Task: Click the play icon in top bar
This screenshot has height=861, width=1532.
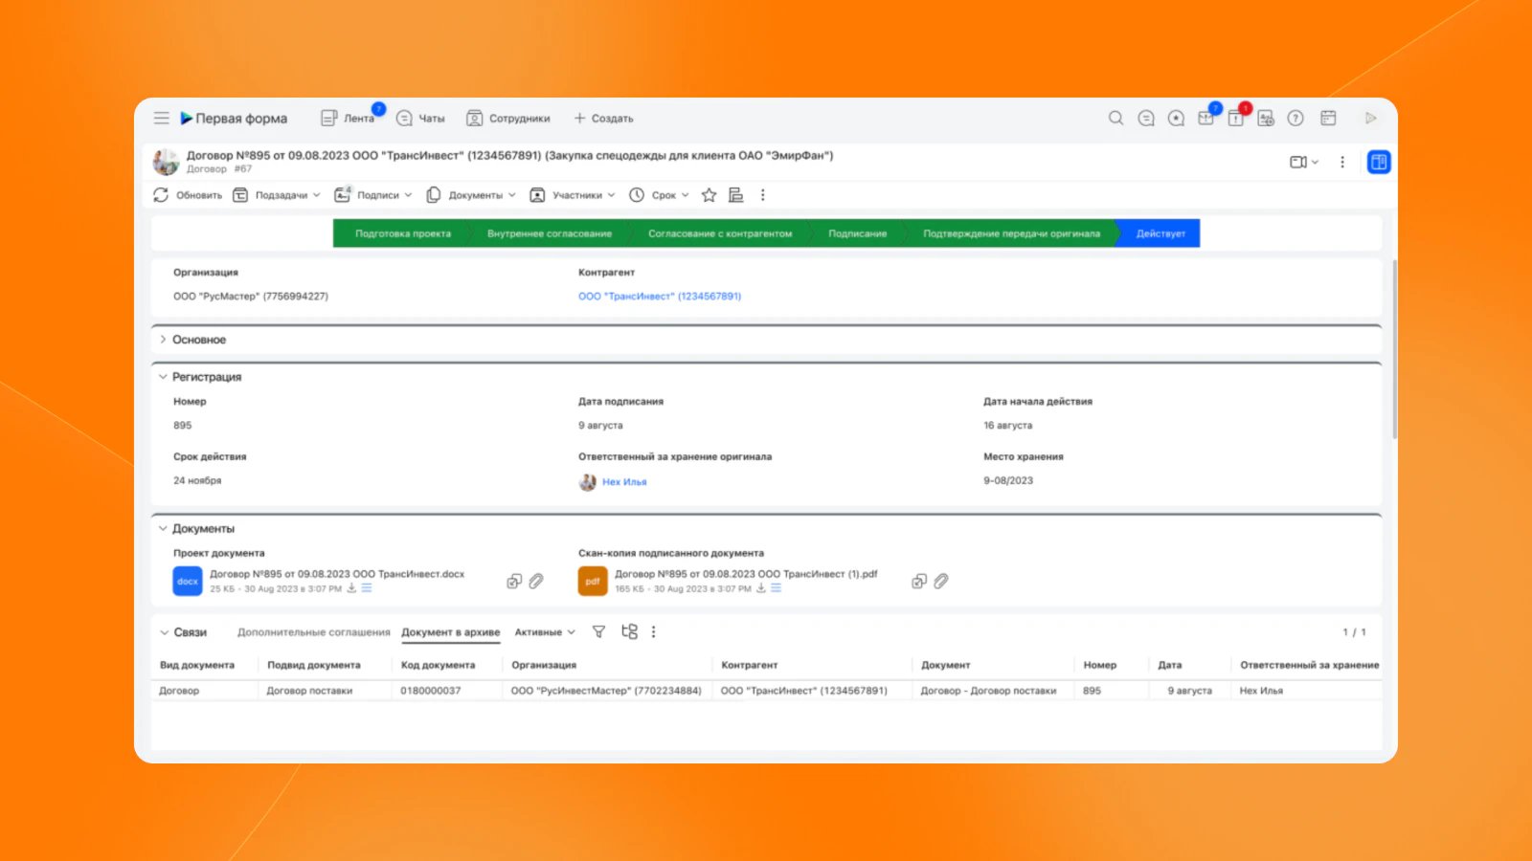Action: pyautogui.click(x=1370, y=118)
